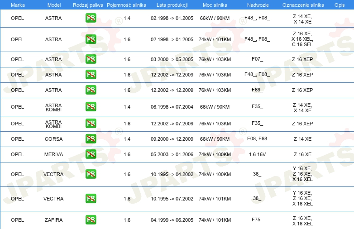Click body code F69_
The width and height of the screenshot is (354, 229).
[258, 90]
